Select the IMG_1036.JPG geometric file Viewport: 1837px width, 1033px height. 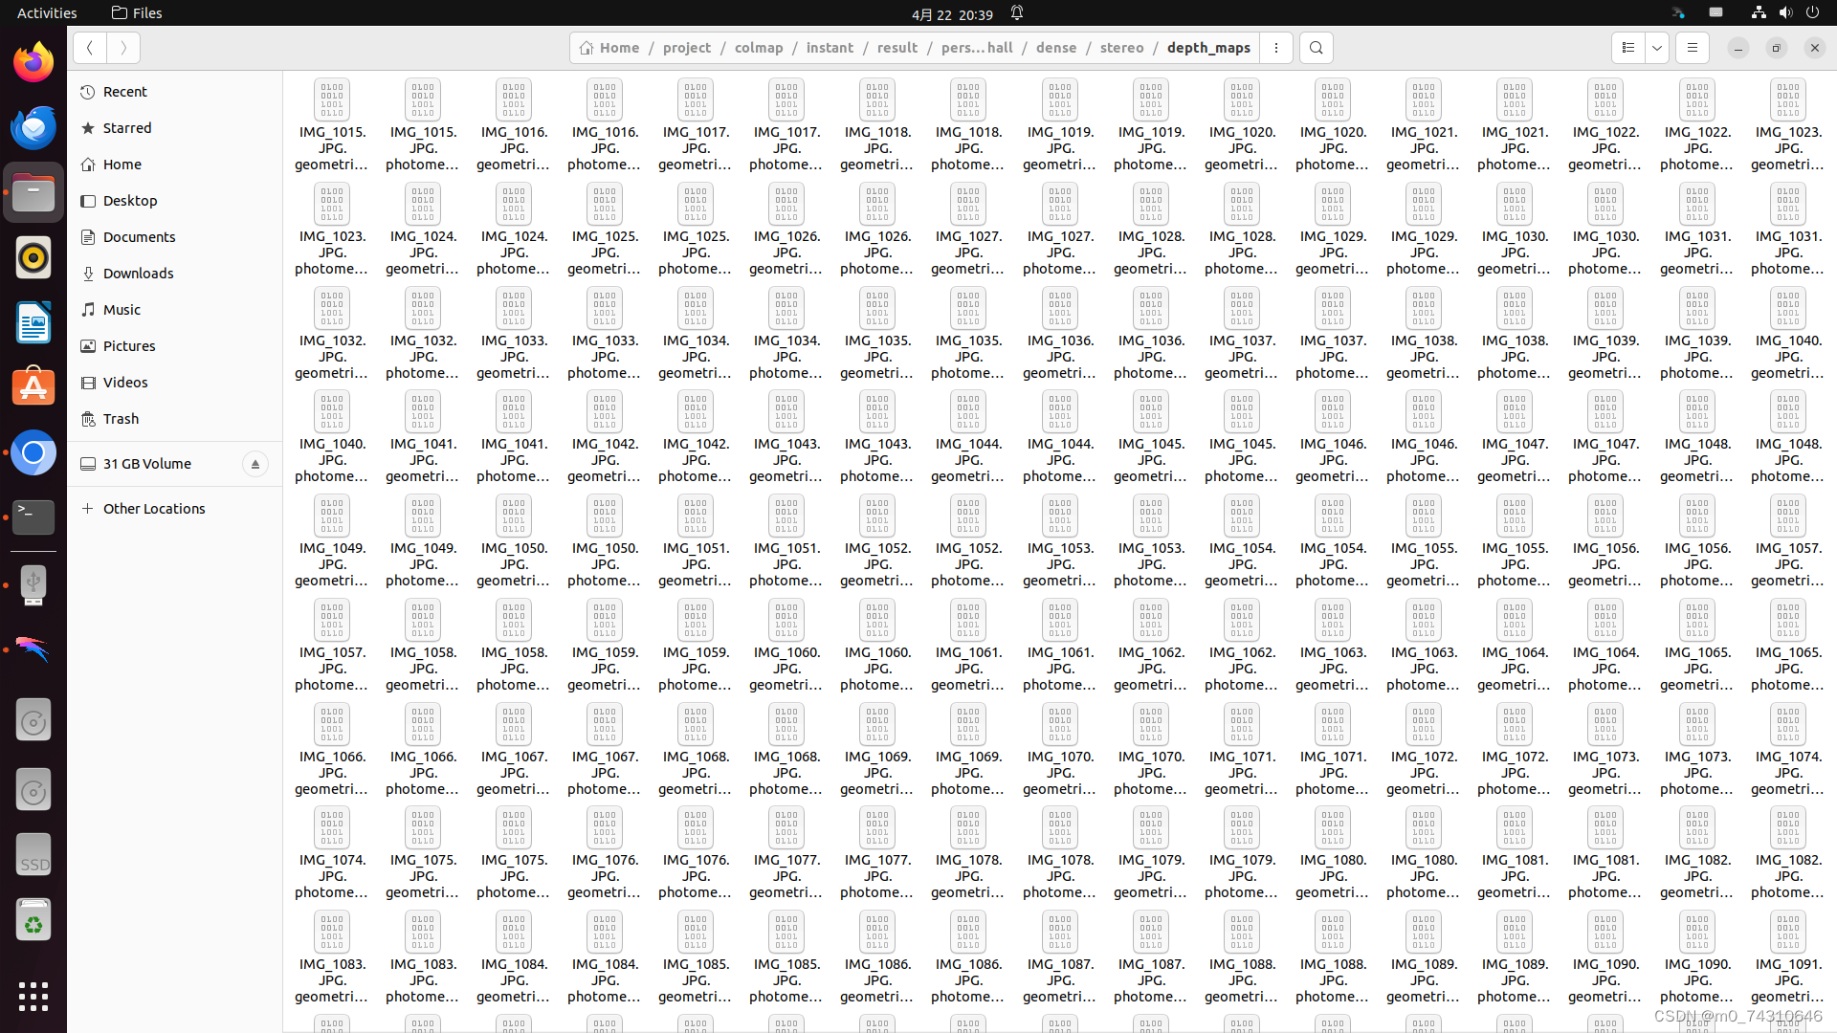pyautogui.click(x=1060, y=334)
